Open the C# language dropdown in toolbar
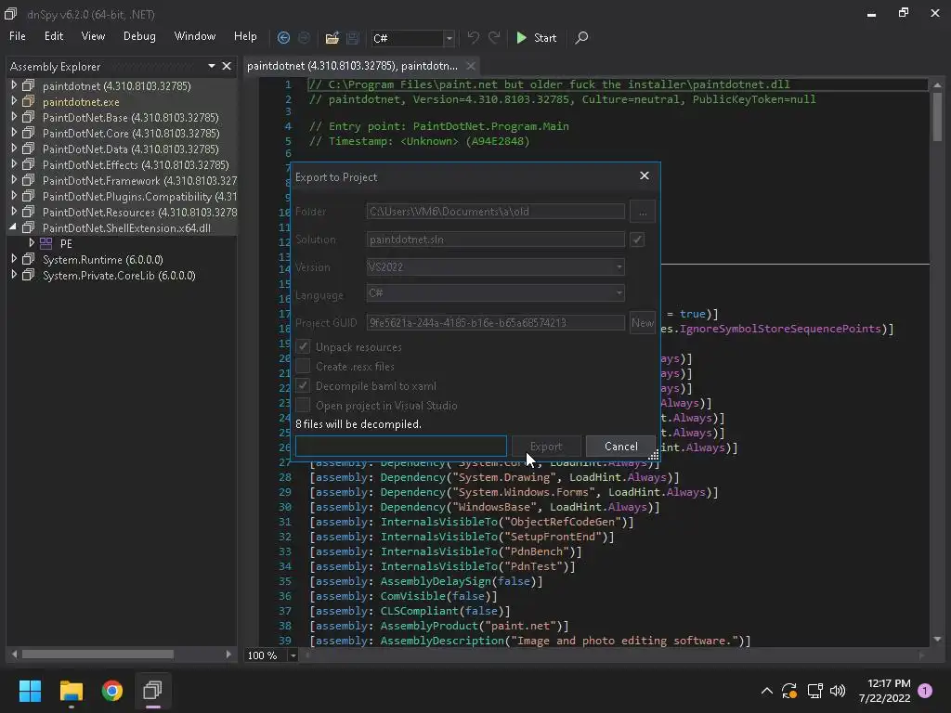 449,38
